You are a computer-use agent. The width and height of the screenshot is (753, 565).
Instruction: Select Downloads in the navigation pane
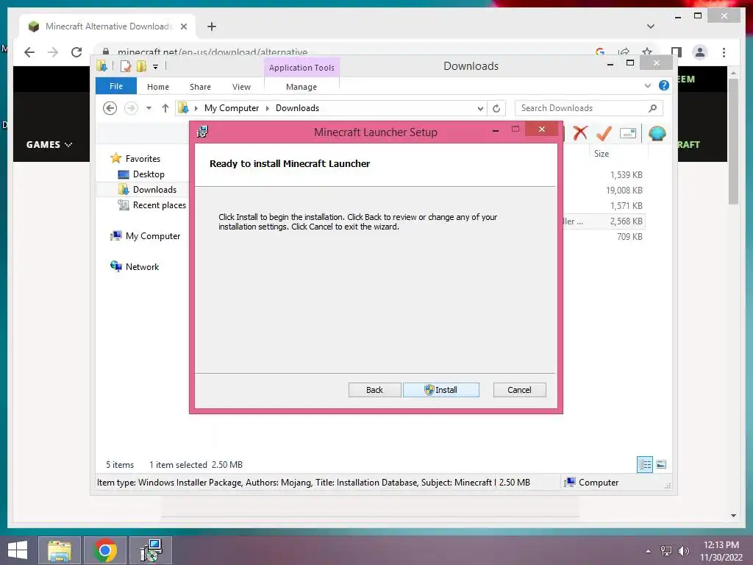tap(154, 189)
